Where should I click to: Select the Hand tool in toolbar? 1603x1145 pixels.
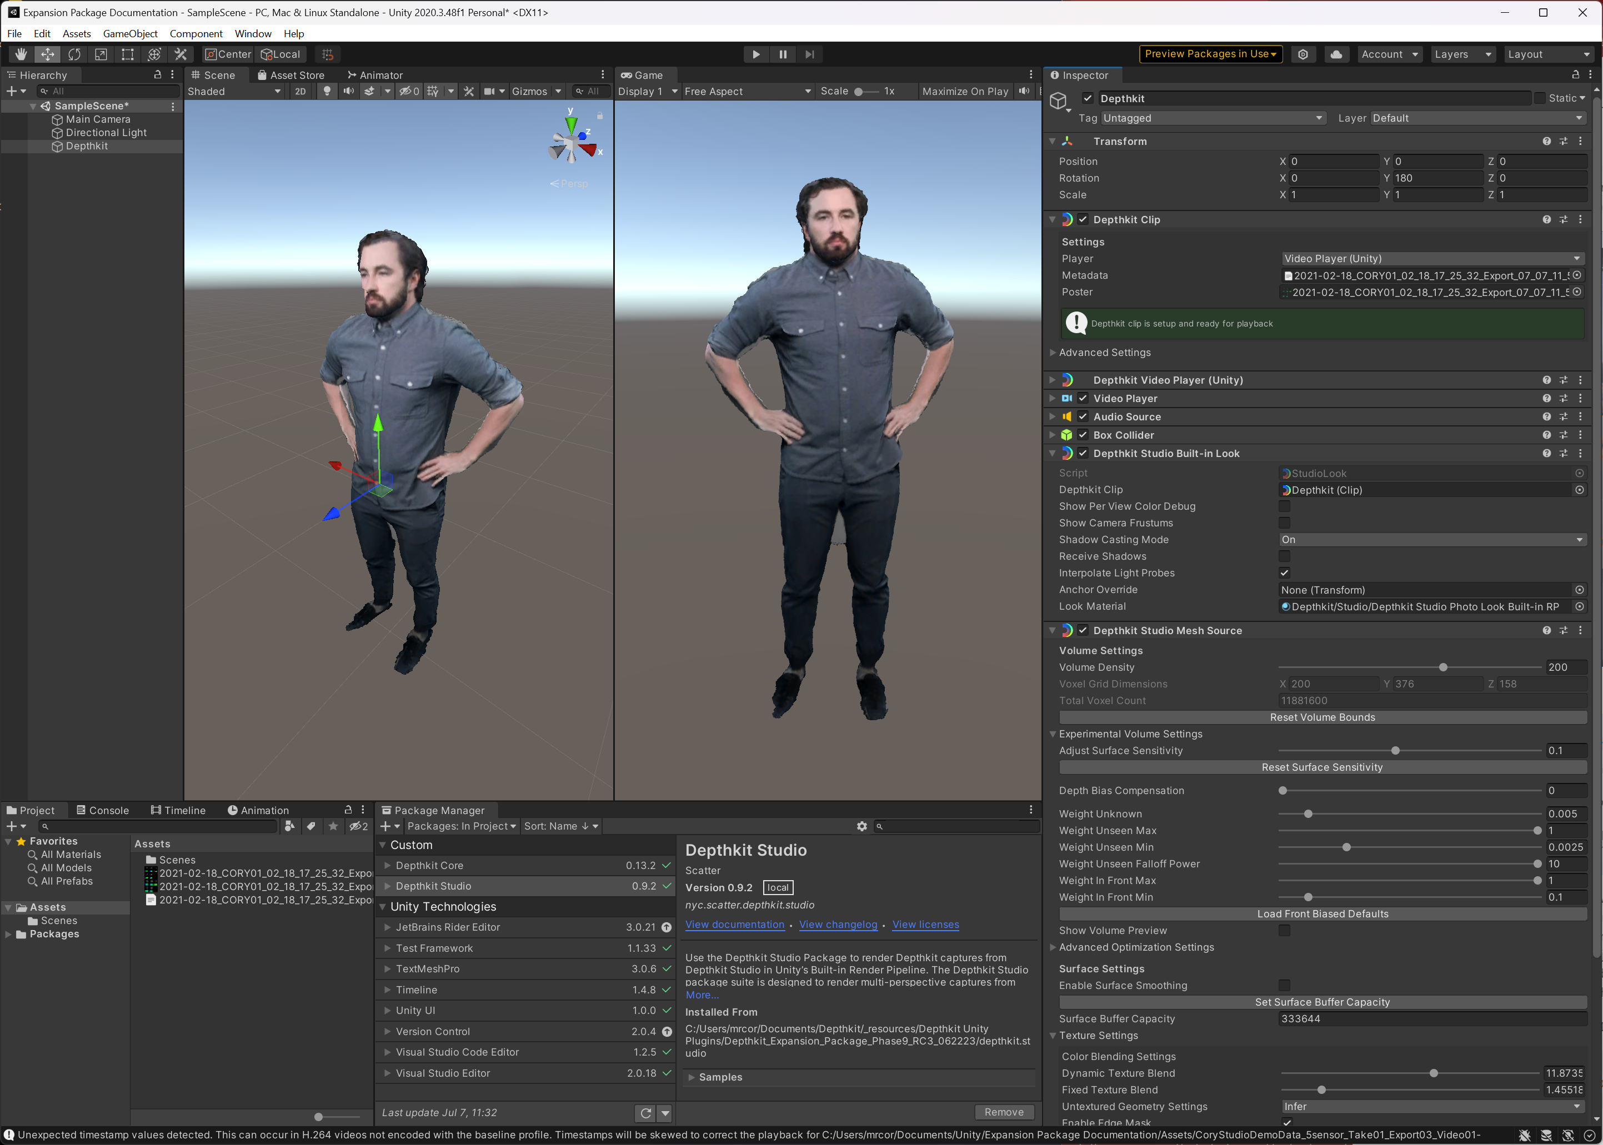coord(21,54)
